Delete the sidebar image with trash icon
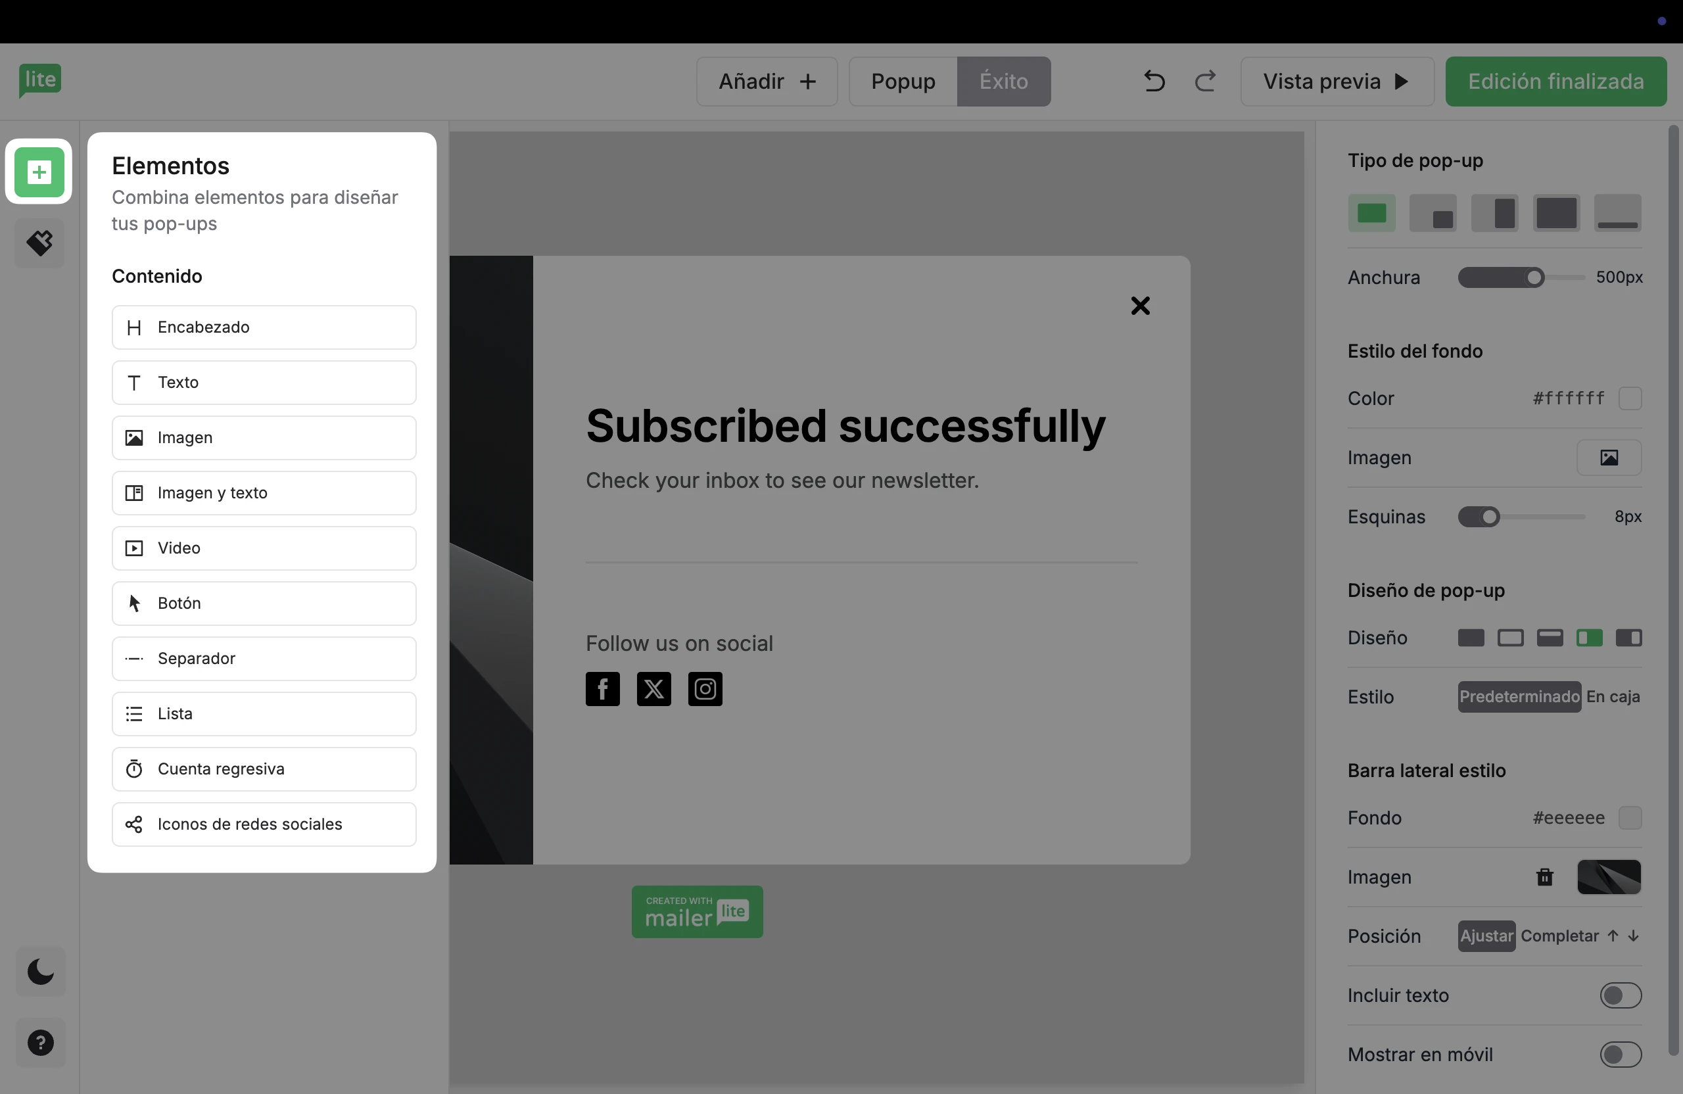Viewport: 1683px width, 1094px height. (1544, 877)
